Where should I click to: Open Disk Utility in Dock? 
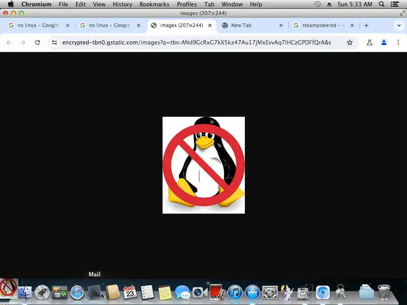tap(305, 293)
